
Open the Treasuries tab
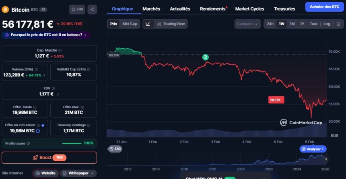[285, 9]
